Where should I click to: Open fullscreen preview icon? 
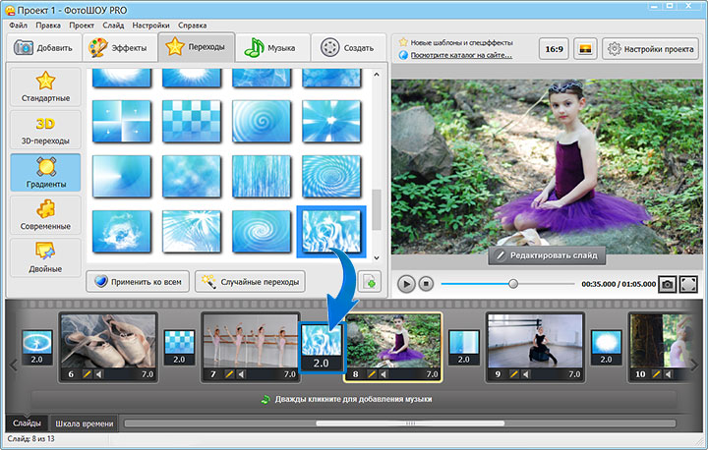(x=688, y=284)
